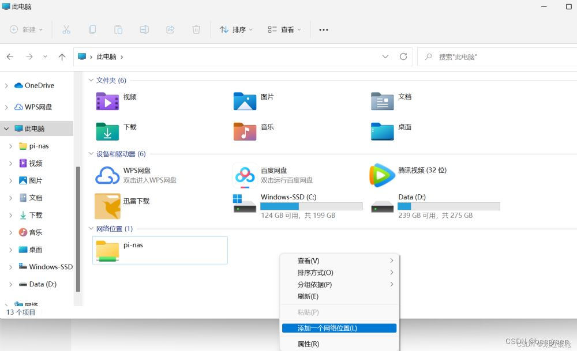Click the computer icon in address bar
577x351 pixels.
82,56
